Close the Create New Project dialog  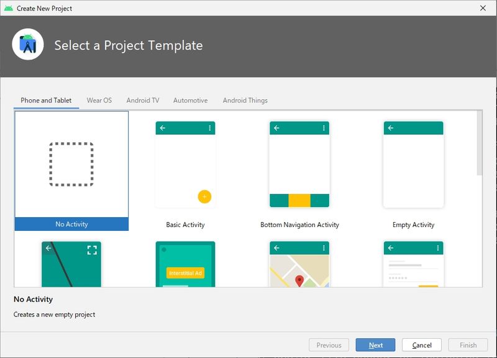483,8
